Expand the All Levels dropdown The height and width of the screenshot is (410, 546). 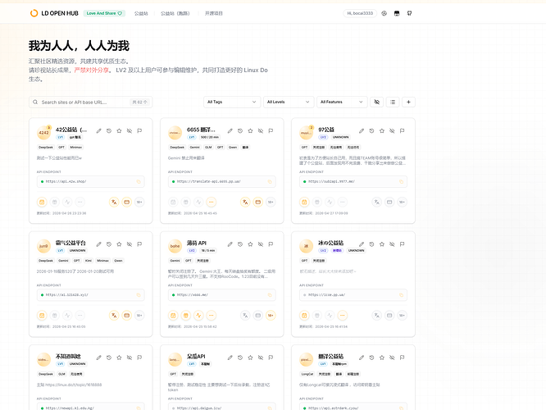click(x=289, y=102)
